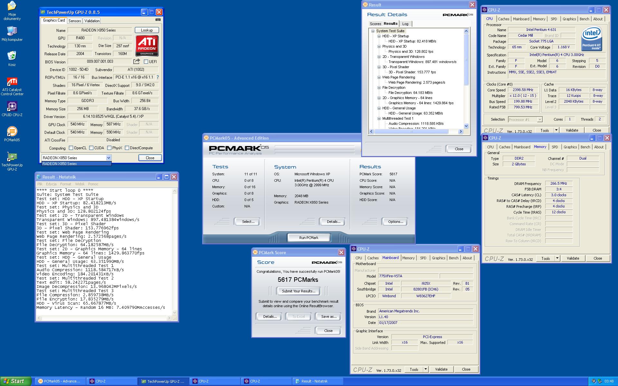The width and height of the screenshot is (618, 386).
Task: Collapse the System Test Suite tree node
Action: [x=373, y=31]
